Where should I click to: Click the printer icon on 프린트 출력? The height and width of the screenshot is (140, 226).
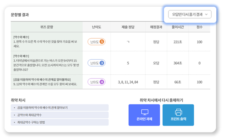178,112
